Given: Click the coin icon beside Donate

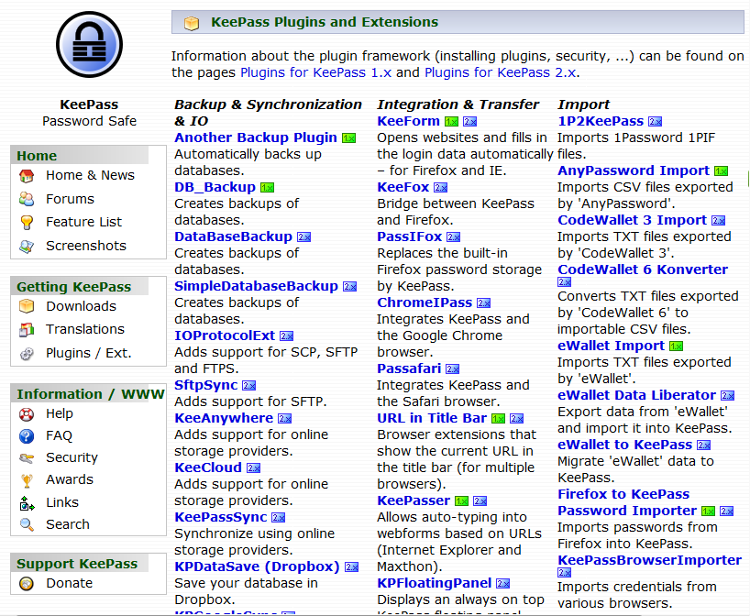Looking at the screenshot, I should 27,584.
